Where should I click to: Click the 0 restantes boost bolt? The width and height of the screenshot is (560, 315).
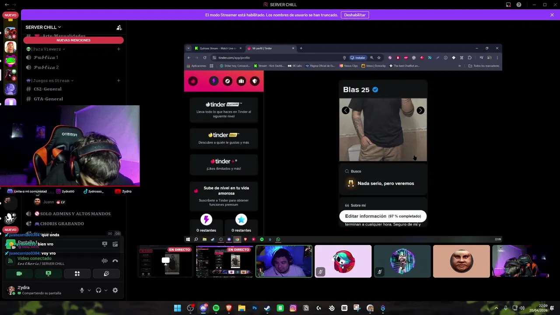(x=206, y=220)
